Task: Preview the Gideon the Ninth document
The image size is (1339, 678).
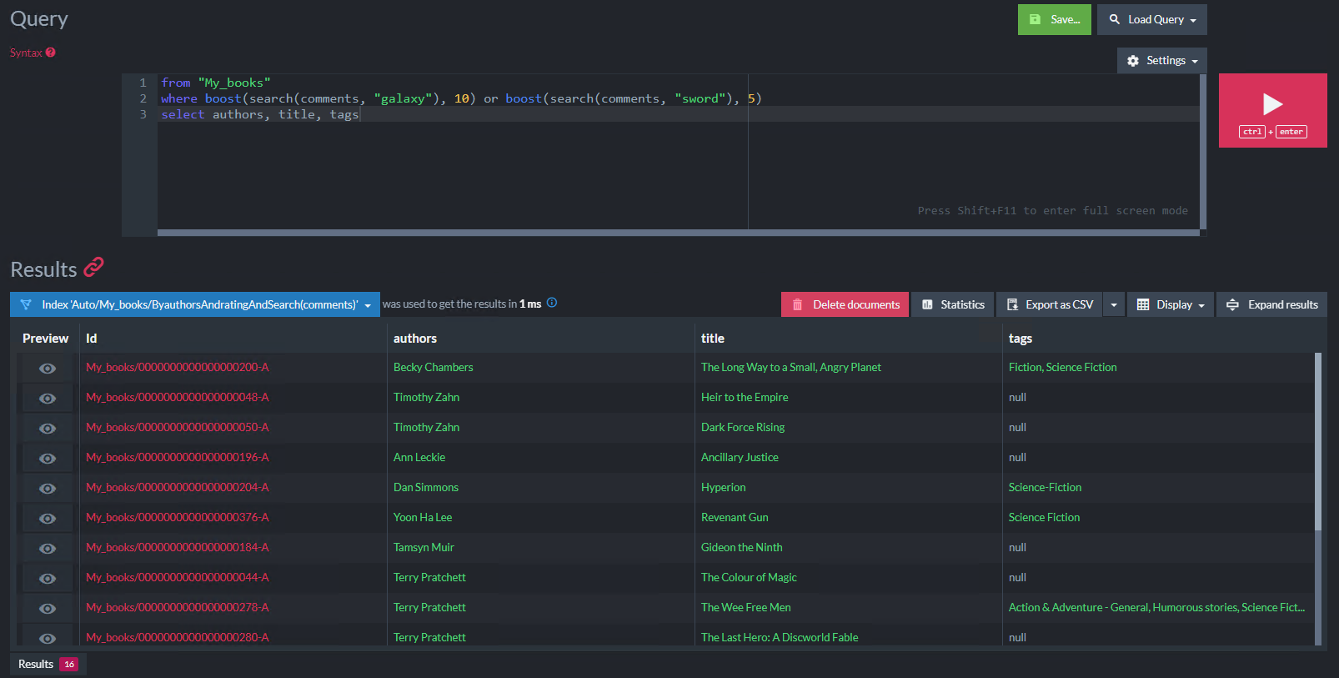Action: pos(48,549)
